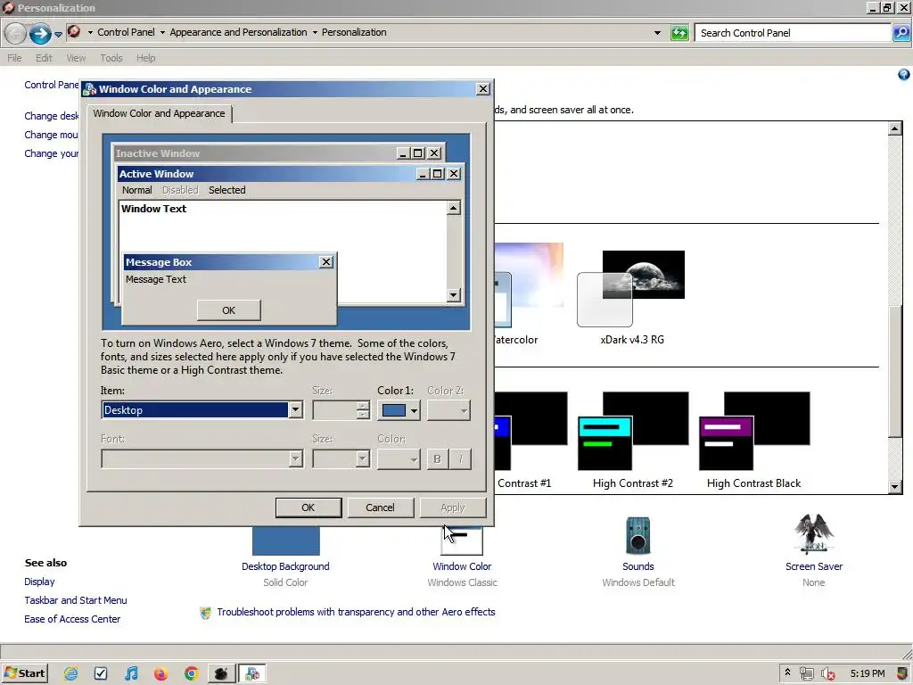Open the File menu
This screenshot has height=685, width=913.
(x=14, y=58)
